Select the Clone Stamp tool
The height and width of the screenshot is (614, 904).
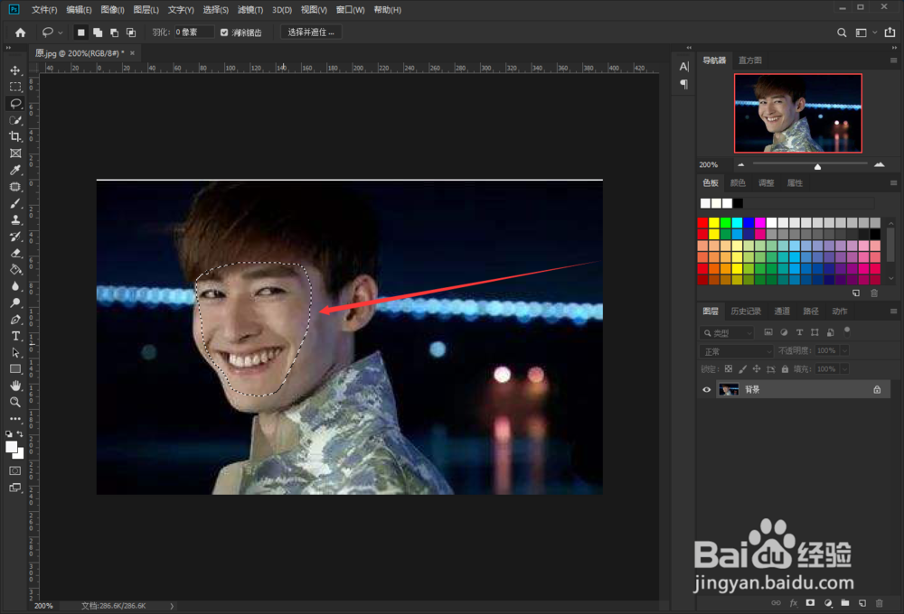click(15, 219)
